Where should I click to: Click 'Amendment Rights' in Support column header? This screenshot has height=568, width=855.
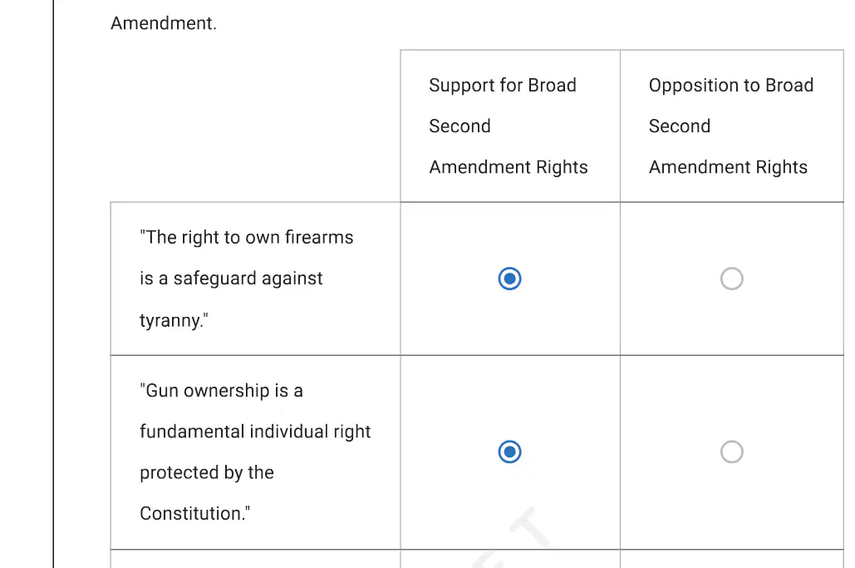click(509, 167)
